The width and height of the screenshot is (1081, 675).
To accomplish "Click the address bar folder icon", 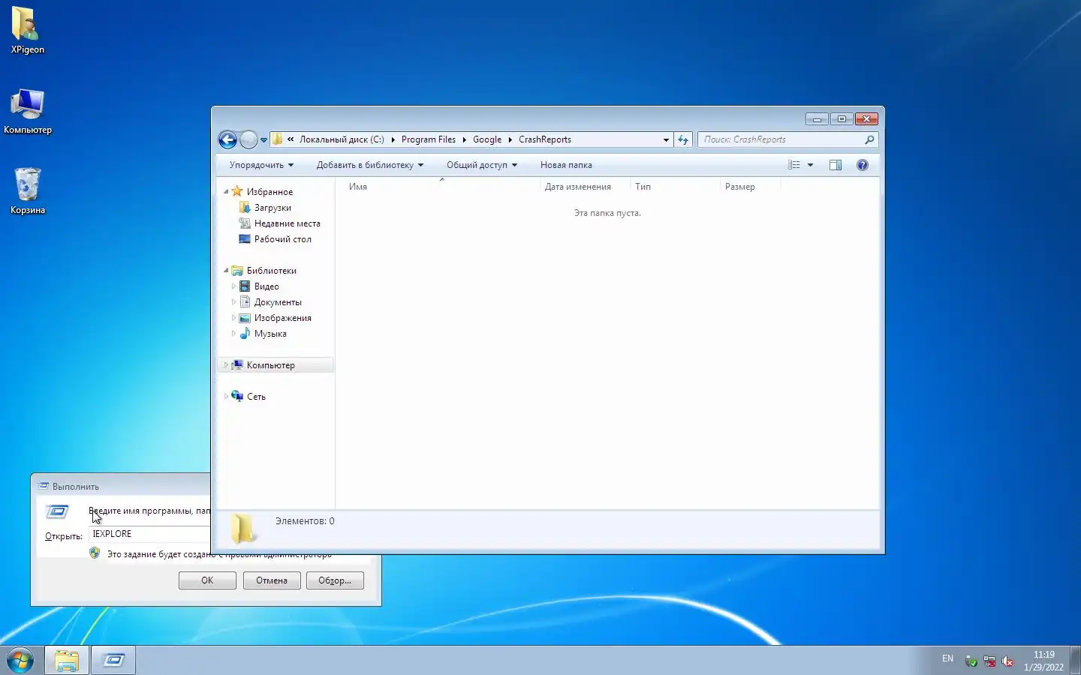I will [277, 139].
